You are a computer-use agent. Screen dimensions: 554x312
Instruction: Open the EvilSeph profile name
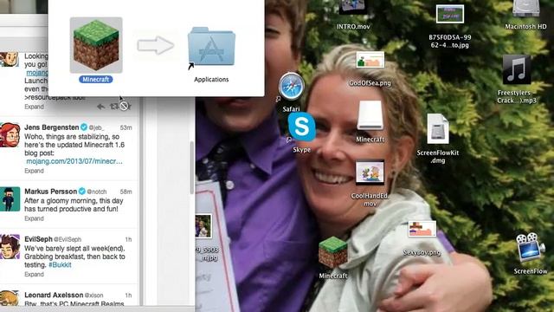click(x=38, y=239)
